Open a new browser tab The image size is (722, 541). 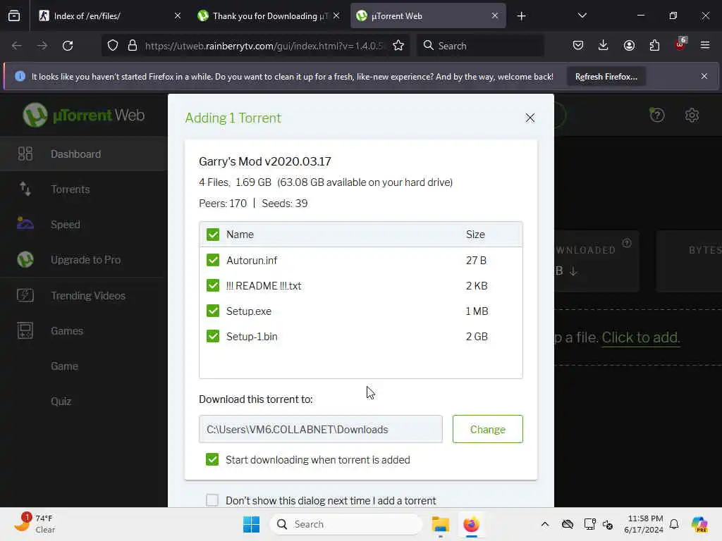(x=521, y=16)
